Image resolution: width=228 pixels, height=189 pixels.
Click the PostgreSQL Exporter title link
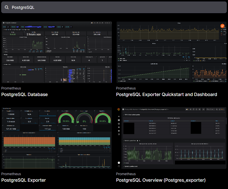coord(23,180)
